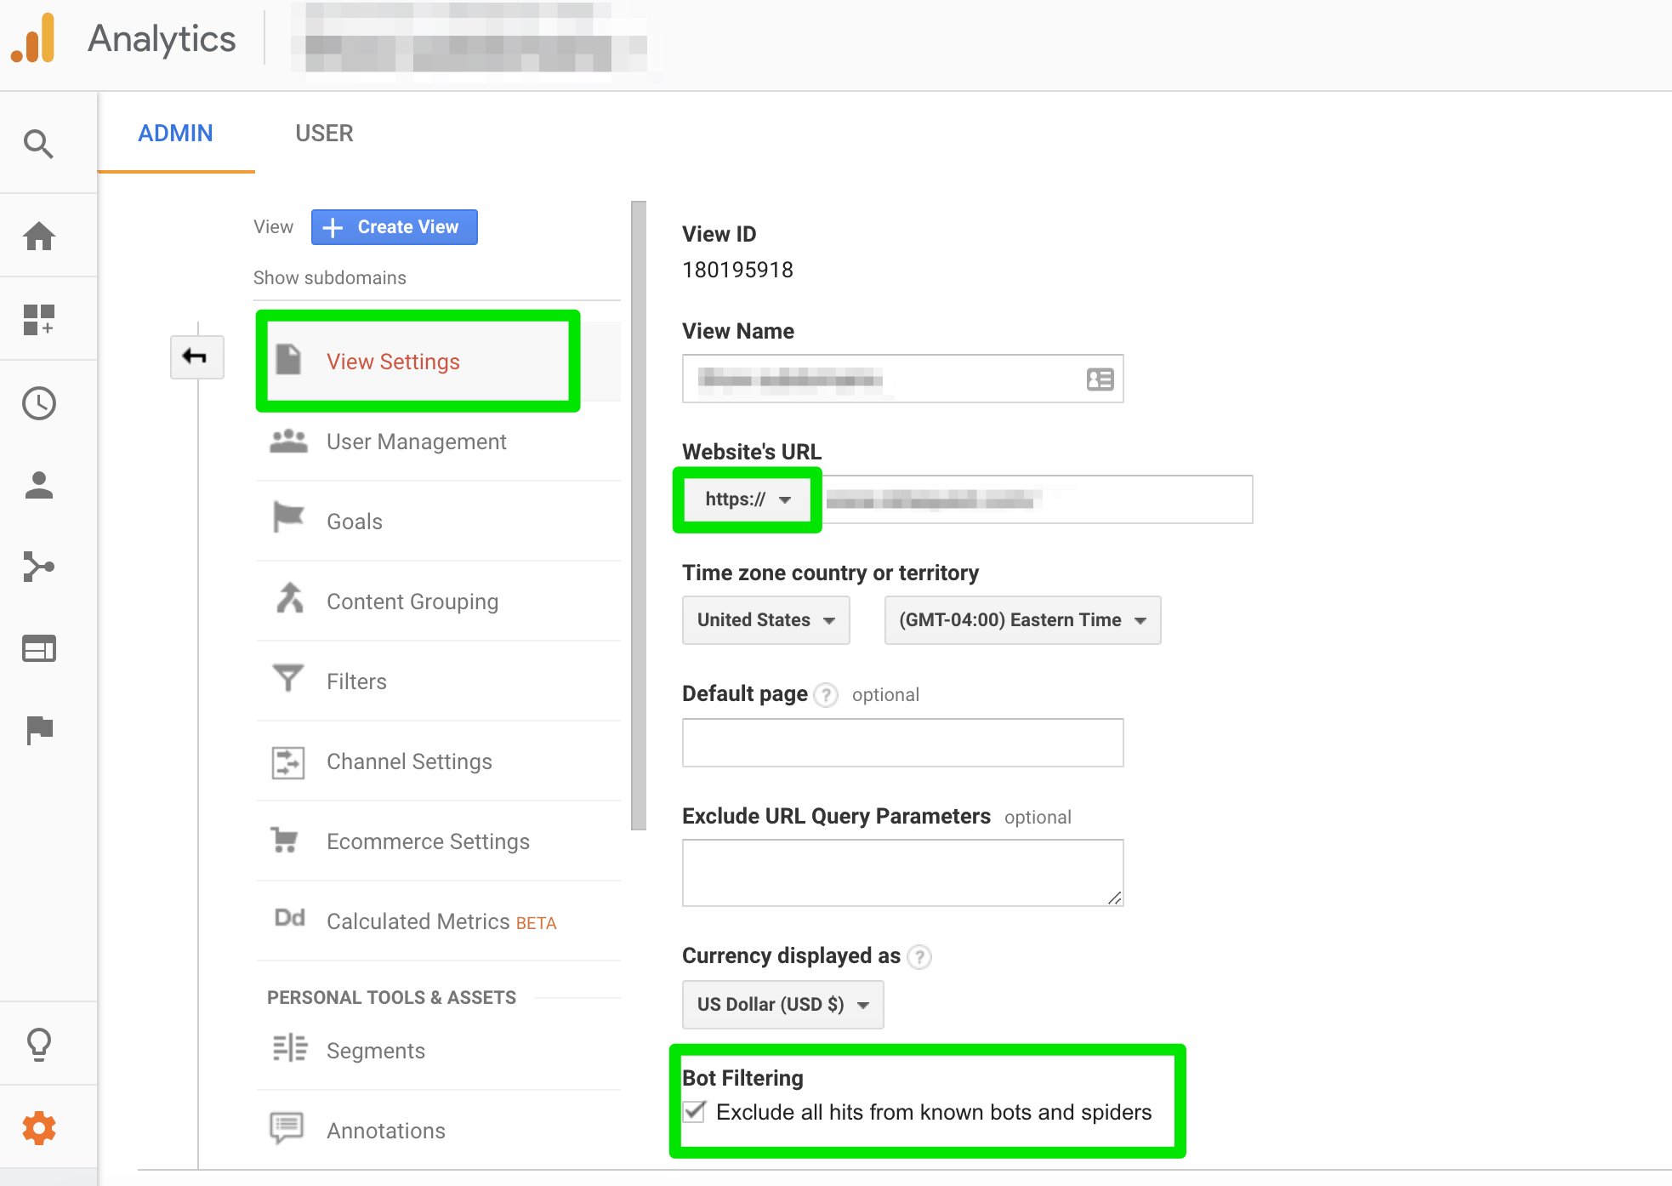
Task: Click the Calculated Metrics Dd icon
Action: (x=288, y=919)
